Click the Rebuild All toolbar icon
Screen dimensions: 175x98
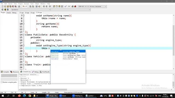pyautogui.click(x=62, y=7)
